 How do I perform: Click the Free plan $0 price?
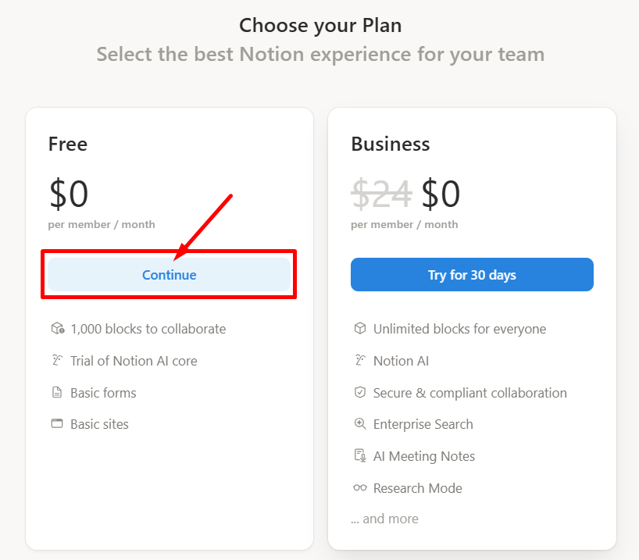pyautogui.click(x=69, y=194)
